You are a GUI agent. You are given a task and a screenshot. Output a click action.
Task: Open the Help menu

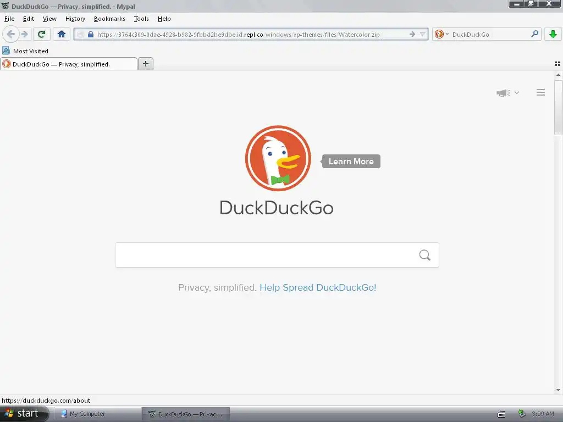point(164,19)
